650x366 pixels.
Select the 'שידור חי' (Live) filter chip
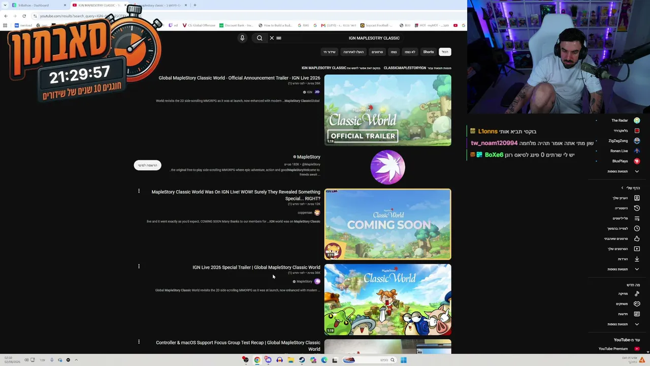[330, 52]
